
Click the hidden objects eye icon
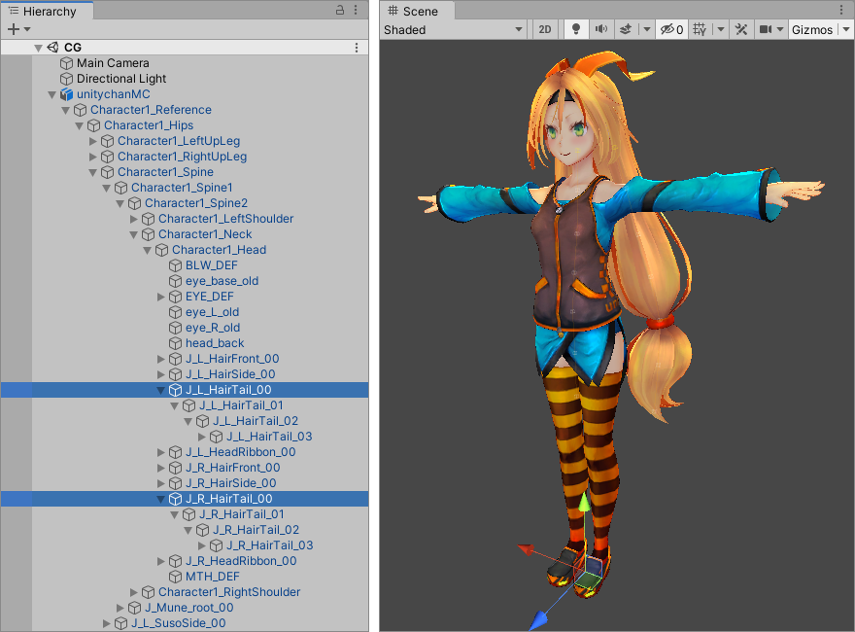(670, 30)
